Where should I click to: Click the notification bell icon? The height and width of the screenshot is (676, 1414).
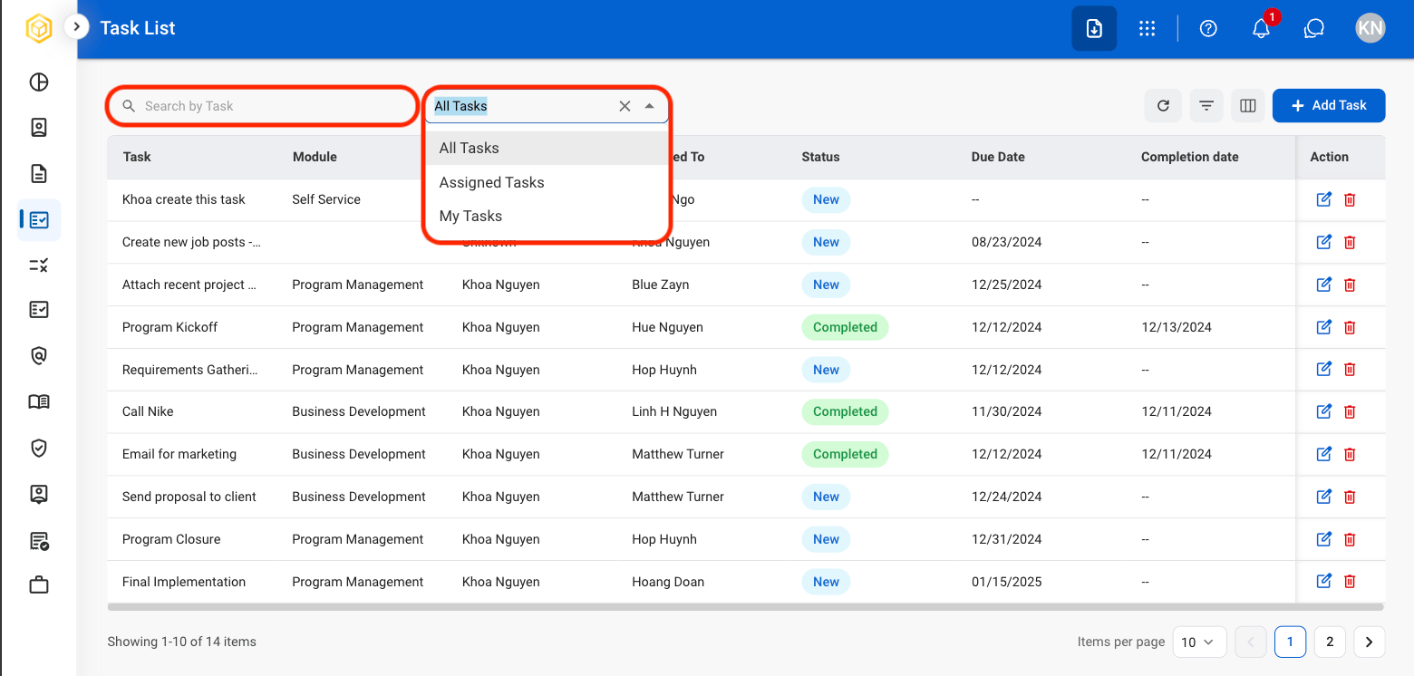pos(1261,28)
